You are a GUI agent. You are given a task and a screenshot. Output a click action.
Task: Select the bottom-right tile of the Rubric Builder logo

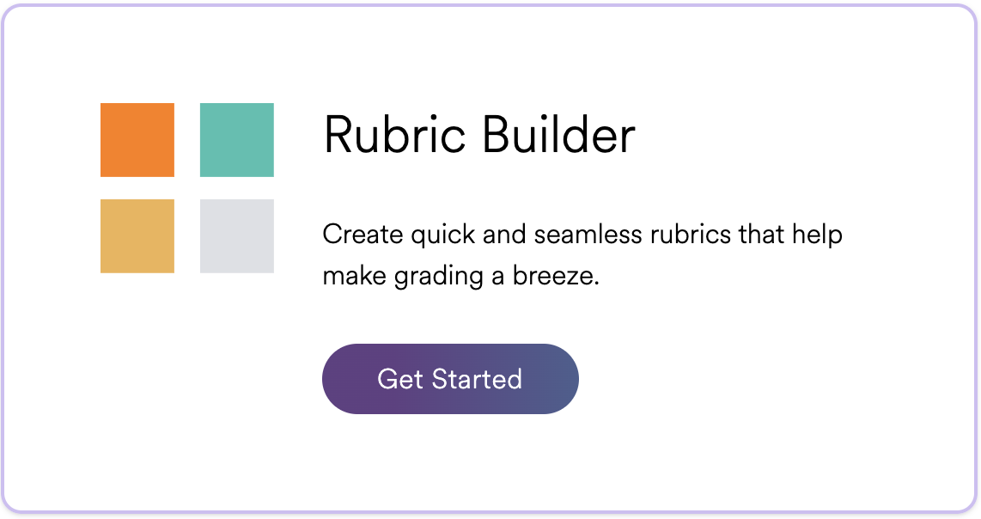click(x=237, y=236)
